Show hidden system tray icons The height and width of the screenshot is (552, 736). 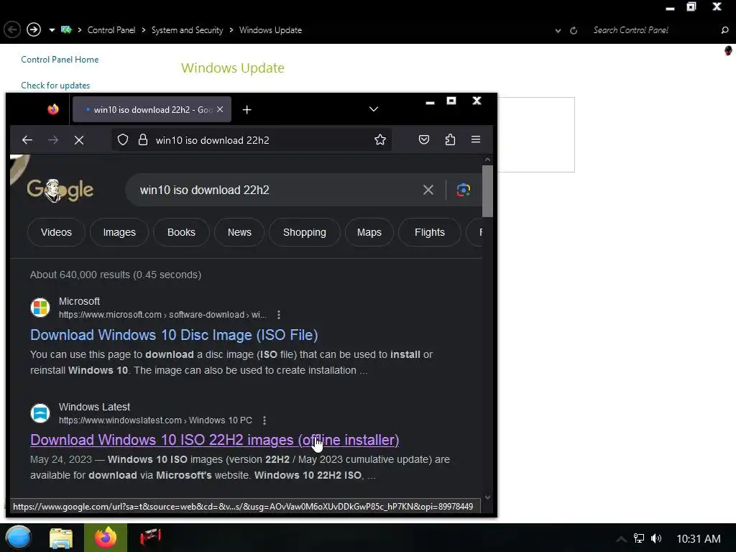tap(621, 539)
